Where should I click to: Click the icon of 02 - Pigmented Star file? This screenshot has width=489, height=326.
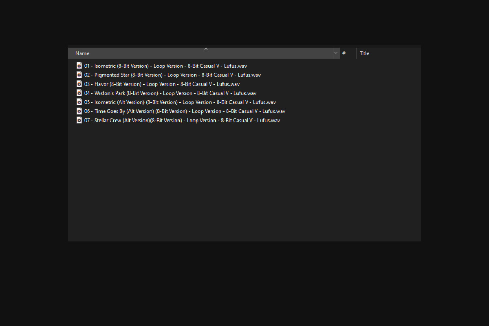coord(79,75)
